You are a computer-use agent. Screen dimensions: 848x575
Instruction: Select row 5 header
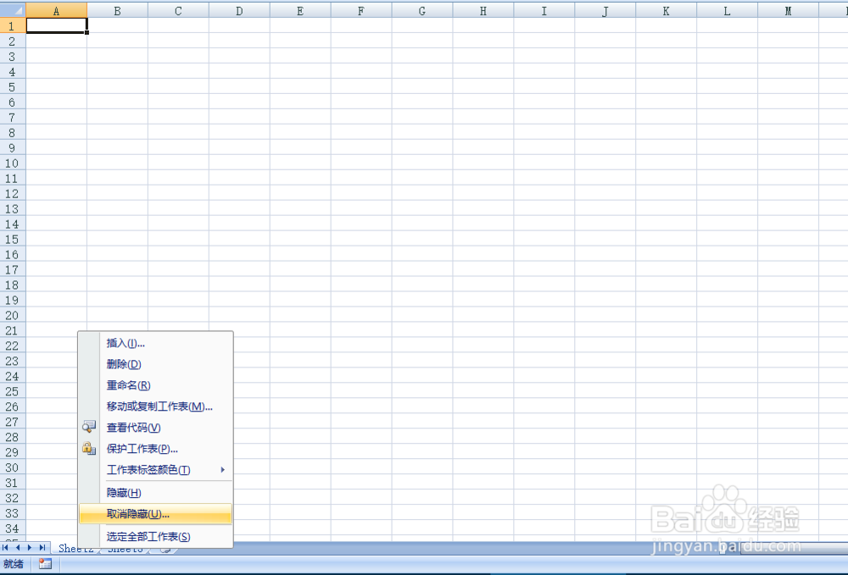pos(13,87)
